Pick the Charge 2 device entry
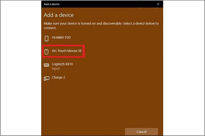205x136 pixels. click(x=58, y=77)
